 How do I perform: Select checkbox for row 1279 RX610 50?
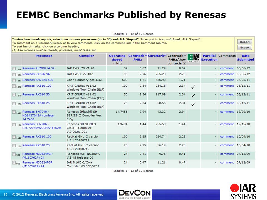click(x=14, y=95)
